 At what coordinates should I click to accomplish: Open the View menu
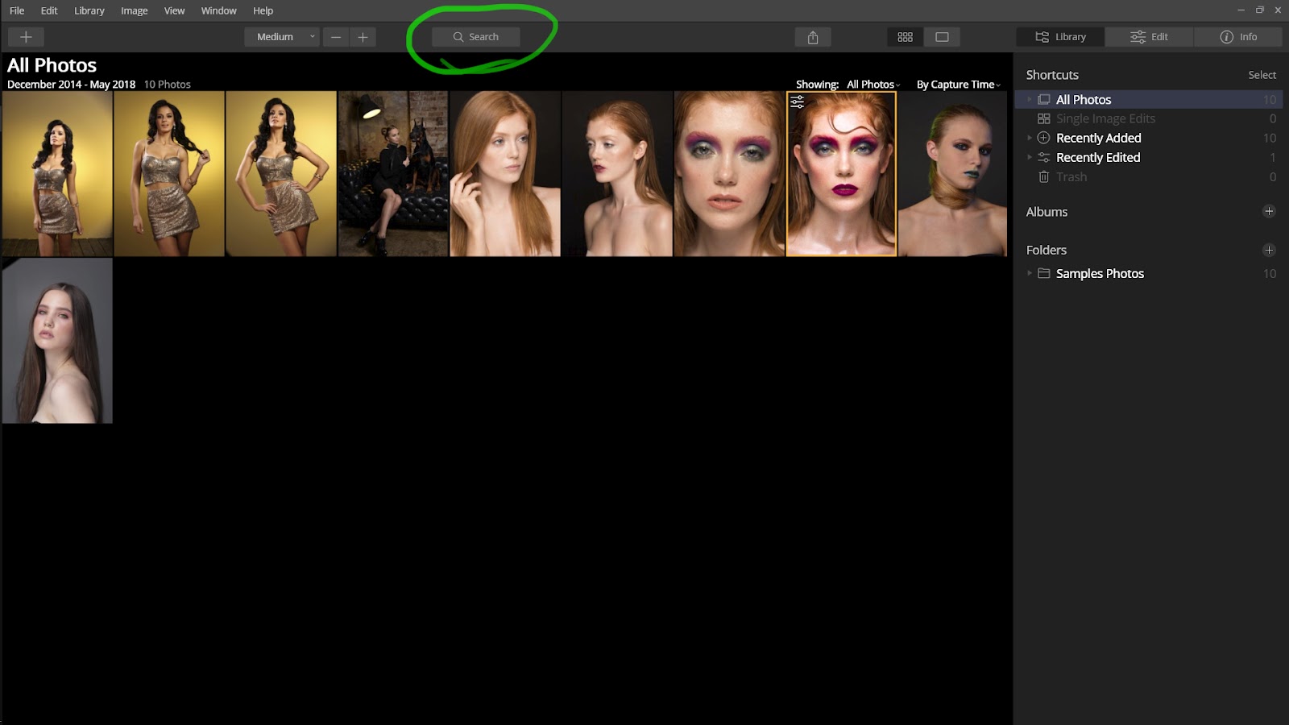[174, 10]
